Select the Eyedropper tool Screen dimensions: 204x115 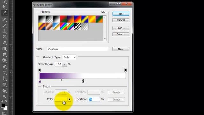(x=4, y=13)
